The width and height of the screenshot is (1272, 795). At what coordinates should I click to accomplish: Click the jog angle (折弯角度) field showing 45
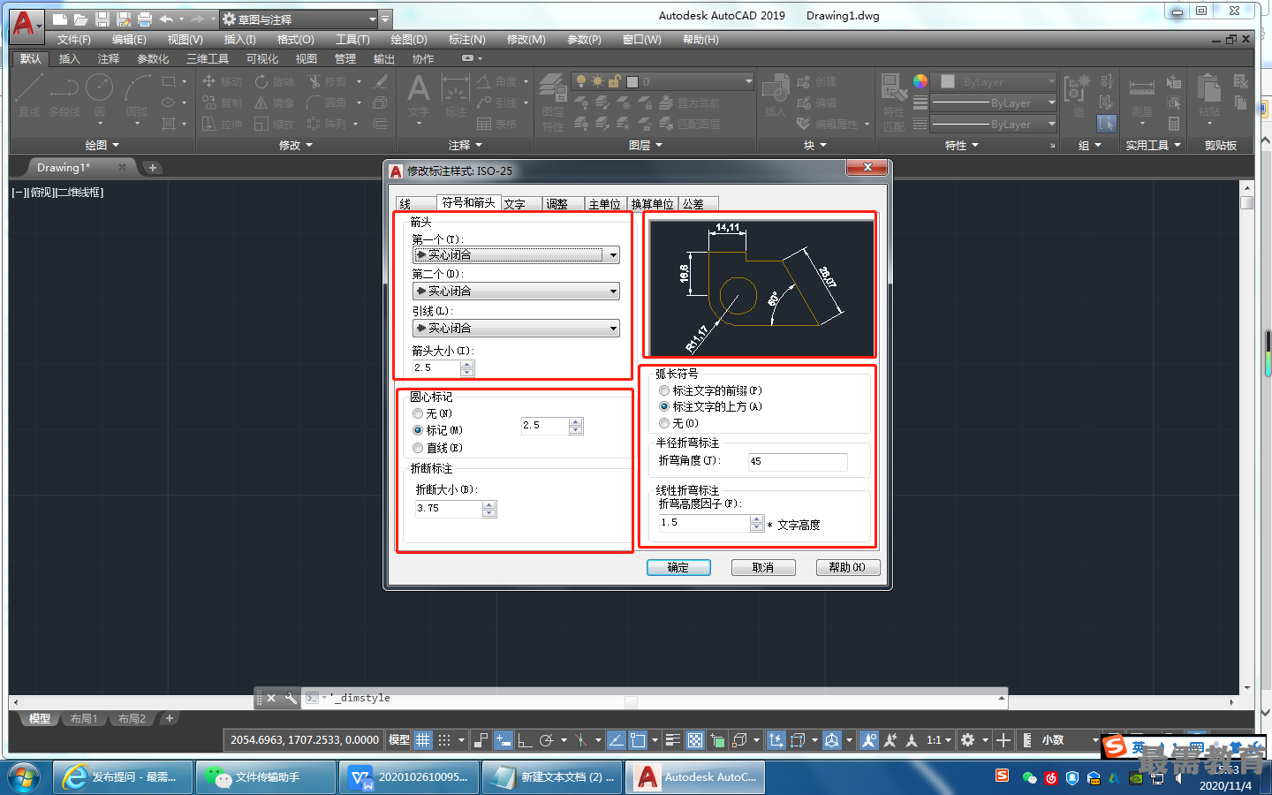(798, 461)
